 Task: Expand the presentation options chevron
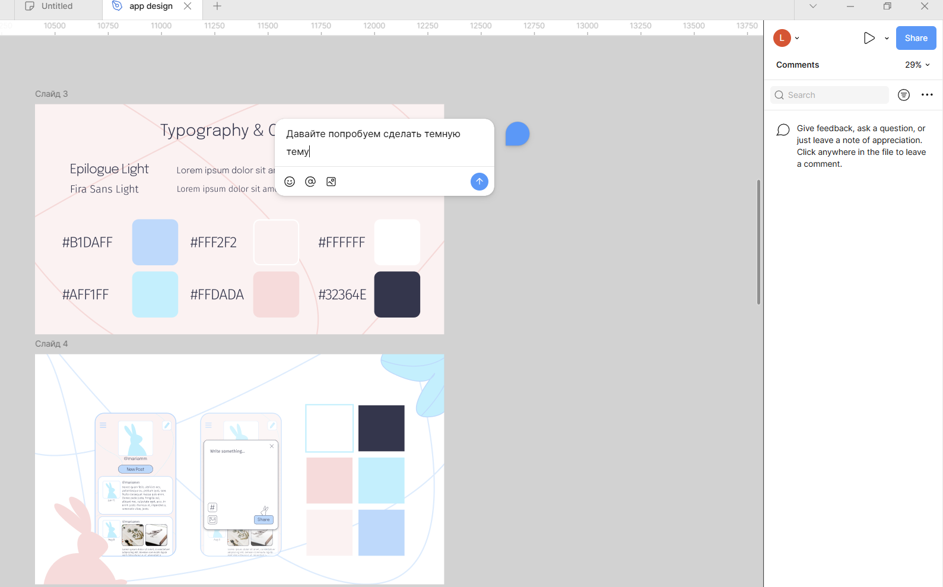tap(887, 38)
